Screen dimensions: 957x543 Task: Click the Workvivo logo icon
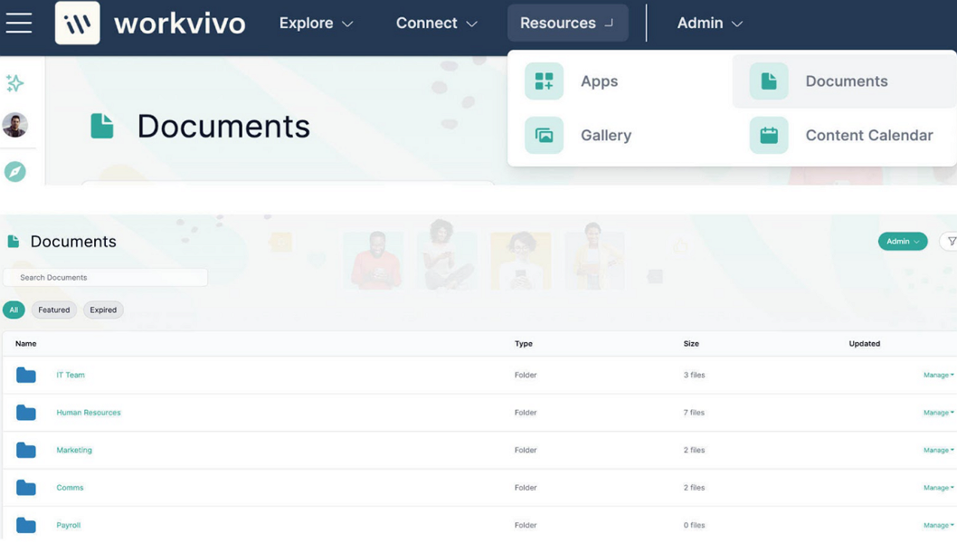(78, 24)
